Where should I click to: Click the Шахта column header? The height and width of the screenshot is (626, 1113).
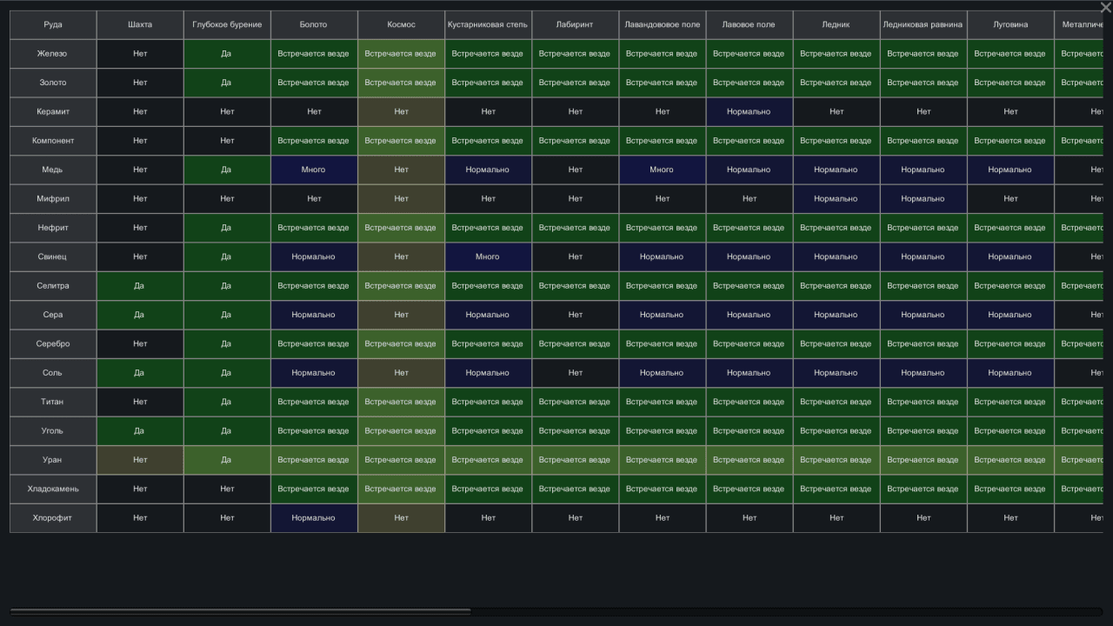pos(140,24)
